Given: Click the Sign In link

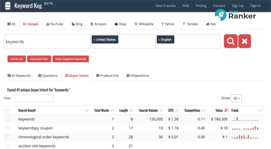Looking at the screenshot, I should (256, 6).
